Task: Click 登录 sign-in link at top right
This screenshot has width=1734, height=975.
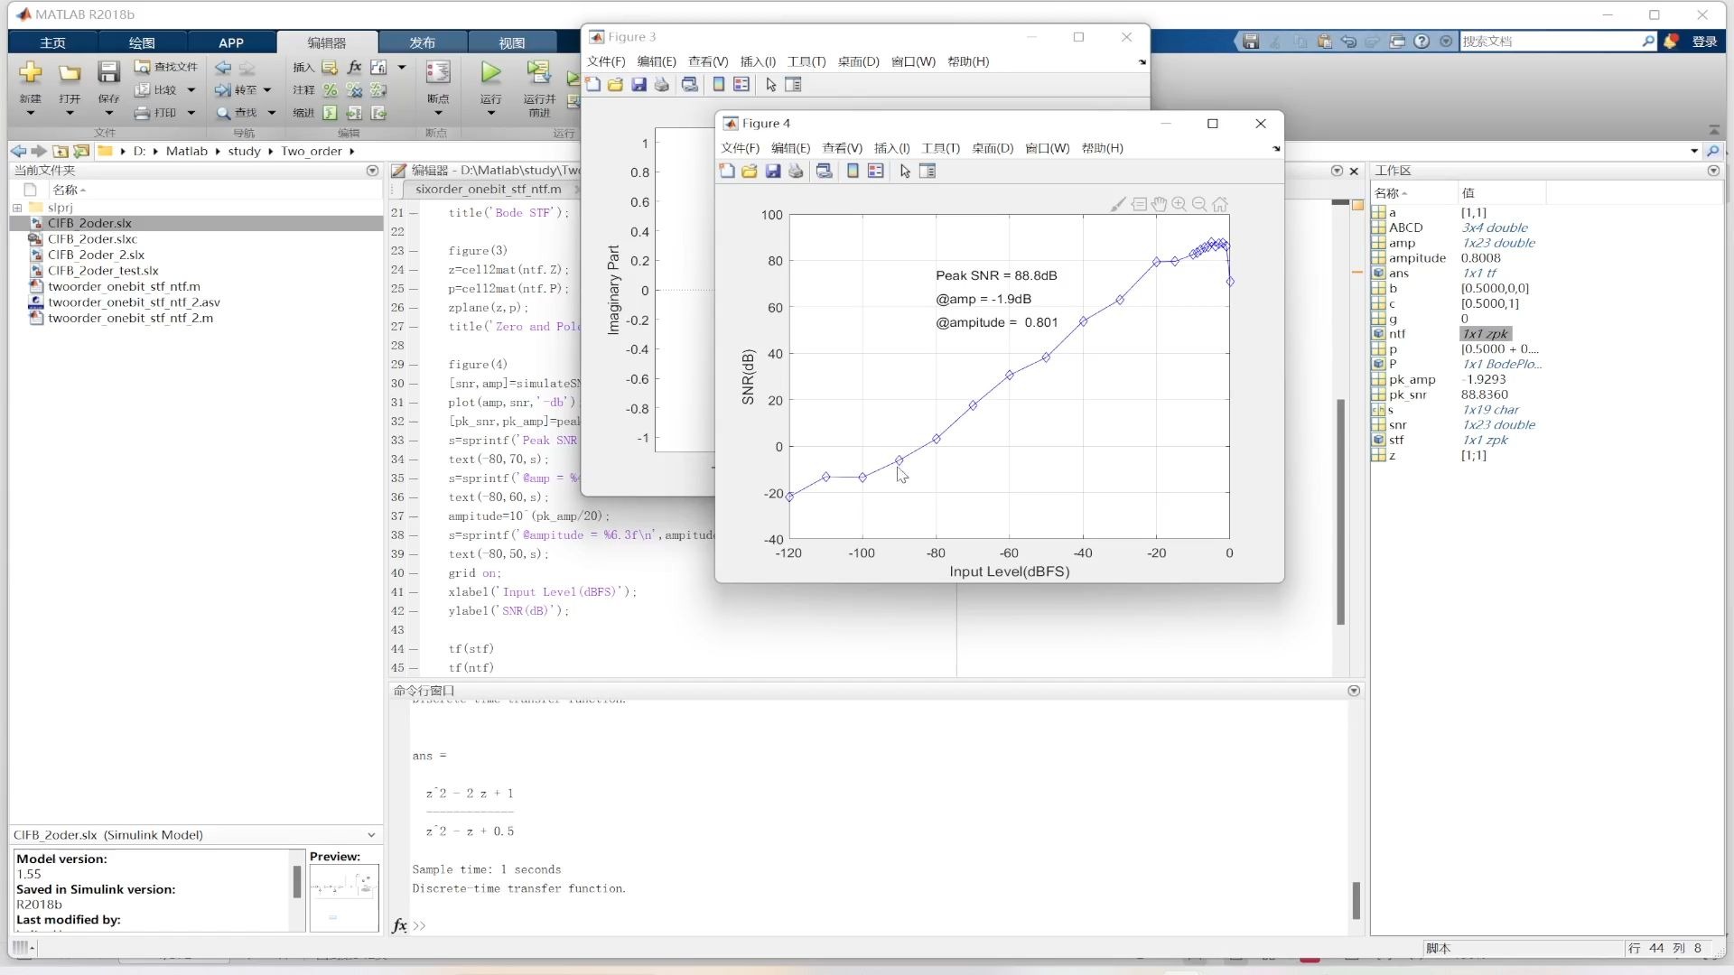Action: point(1704,42)
